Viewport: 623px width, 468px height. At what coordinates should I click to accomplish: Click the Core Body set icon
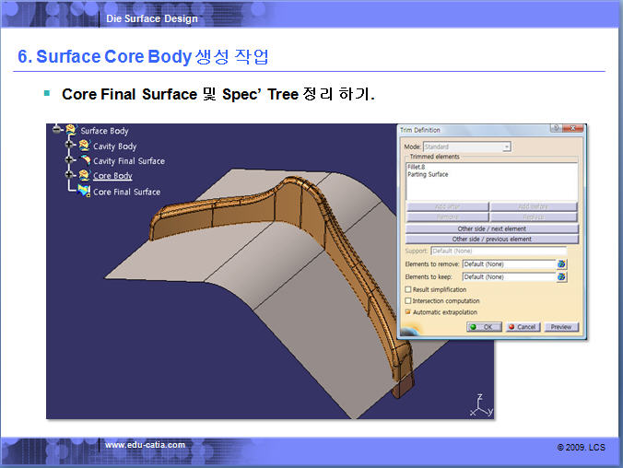(x=84, y=175)
